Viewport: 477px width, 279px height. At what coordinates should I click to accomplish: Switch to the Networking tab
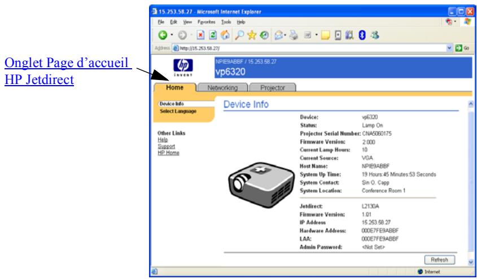click(222, 87)
